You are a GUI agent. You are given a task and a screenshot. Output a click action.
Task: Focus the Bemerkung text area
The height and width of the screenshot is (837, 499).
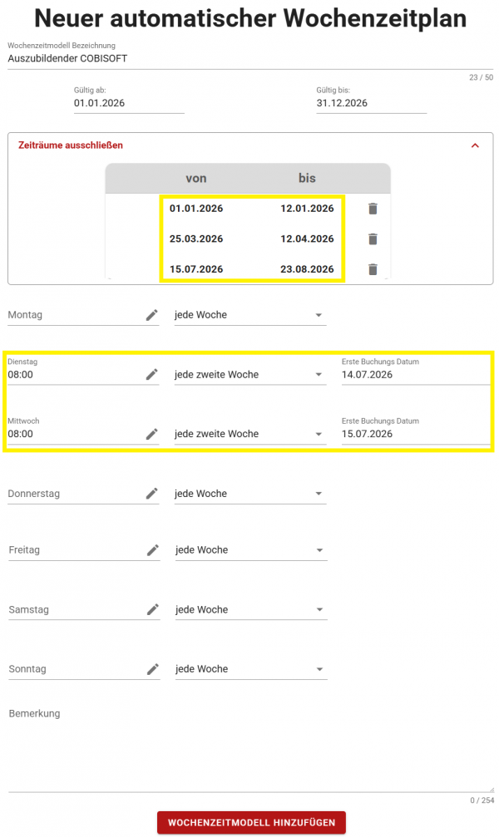pos(251,748)
